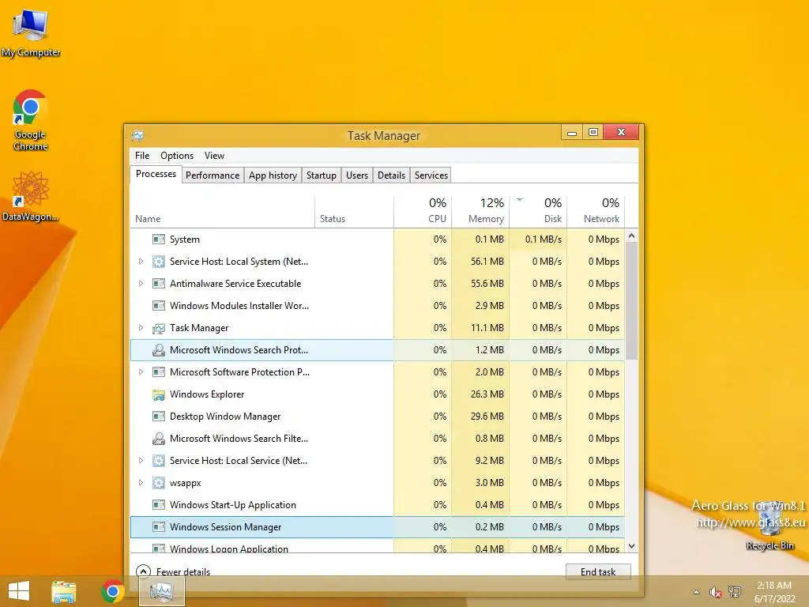
Task: Expand Antimalware Service Executable group
Action: (141, 284)
